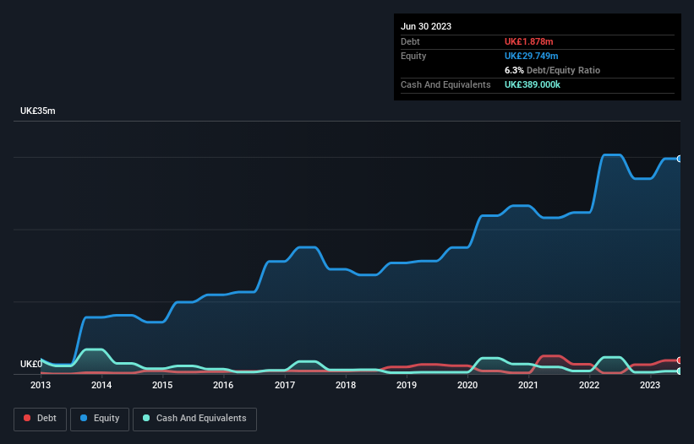Click the UK£1.878m debt value
Viewport: 694px width, 444px height.
pyautogui.click(x=529, y=41)
